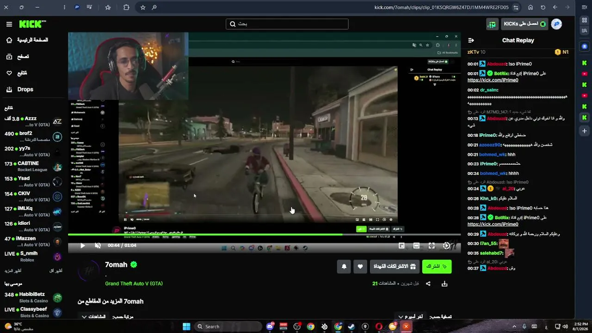Open the 7omah channel name link
Image resolution: width=592 pixels, height=333 pixels.
pyautogui.click(x=116, y=265)
